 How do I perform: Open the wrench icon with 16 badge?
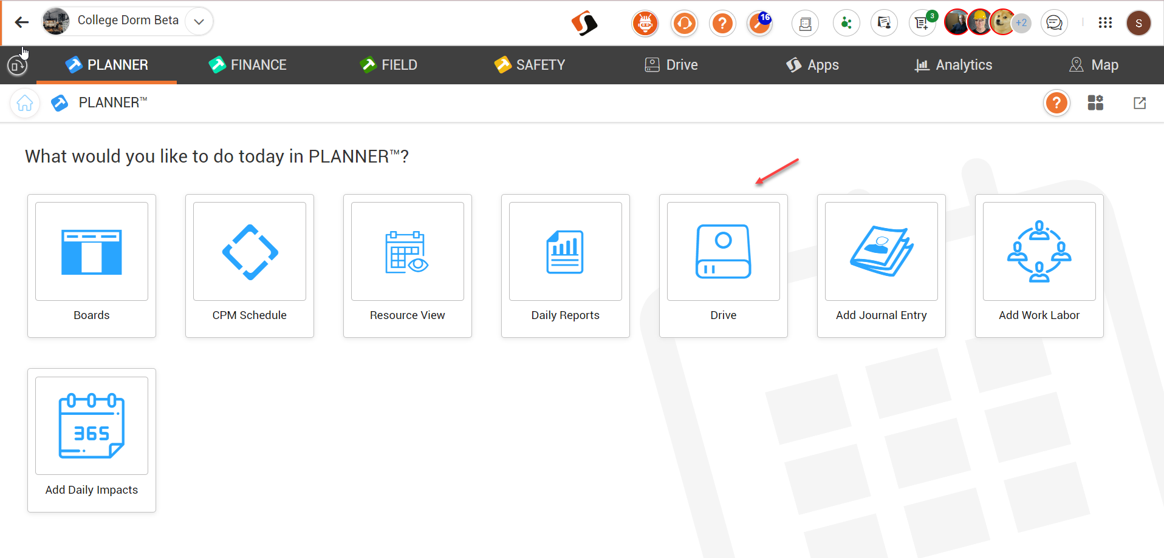[x=760, y=24]
